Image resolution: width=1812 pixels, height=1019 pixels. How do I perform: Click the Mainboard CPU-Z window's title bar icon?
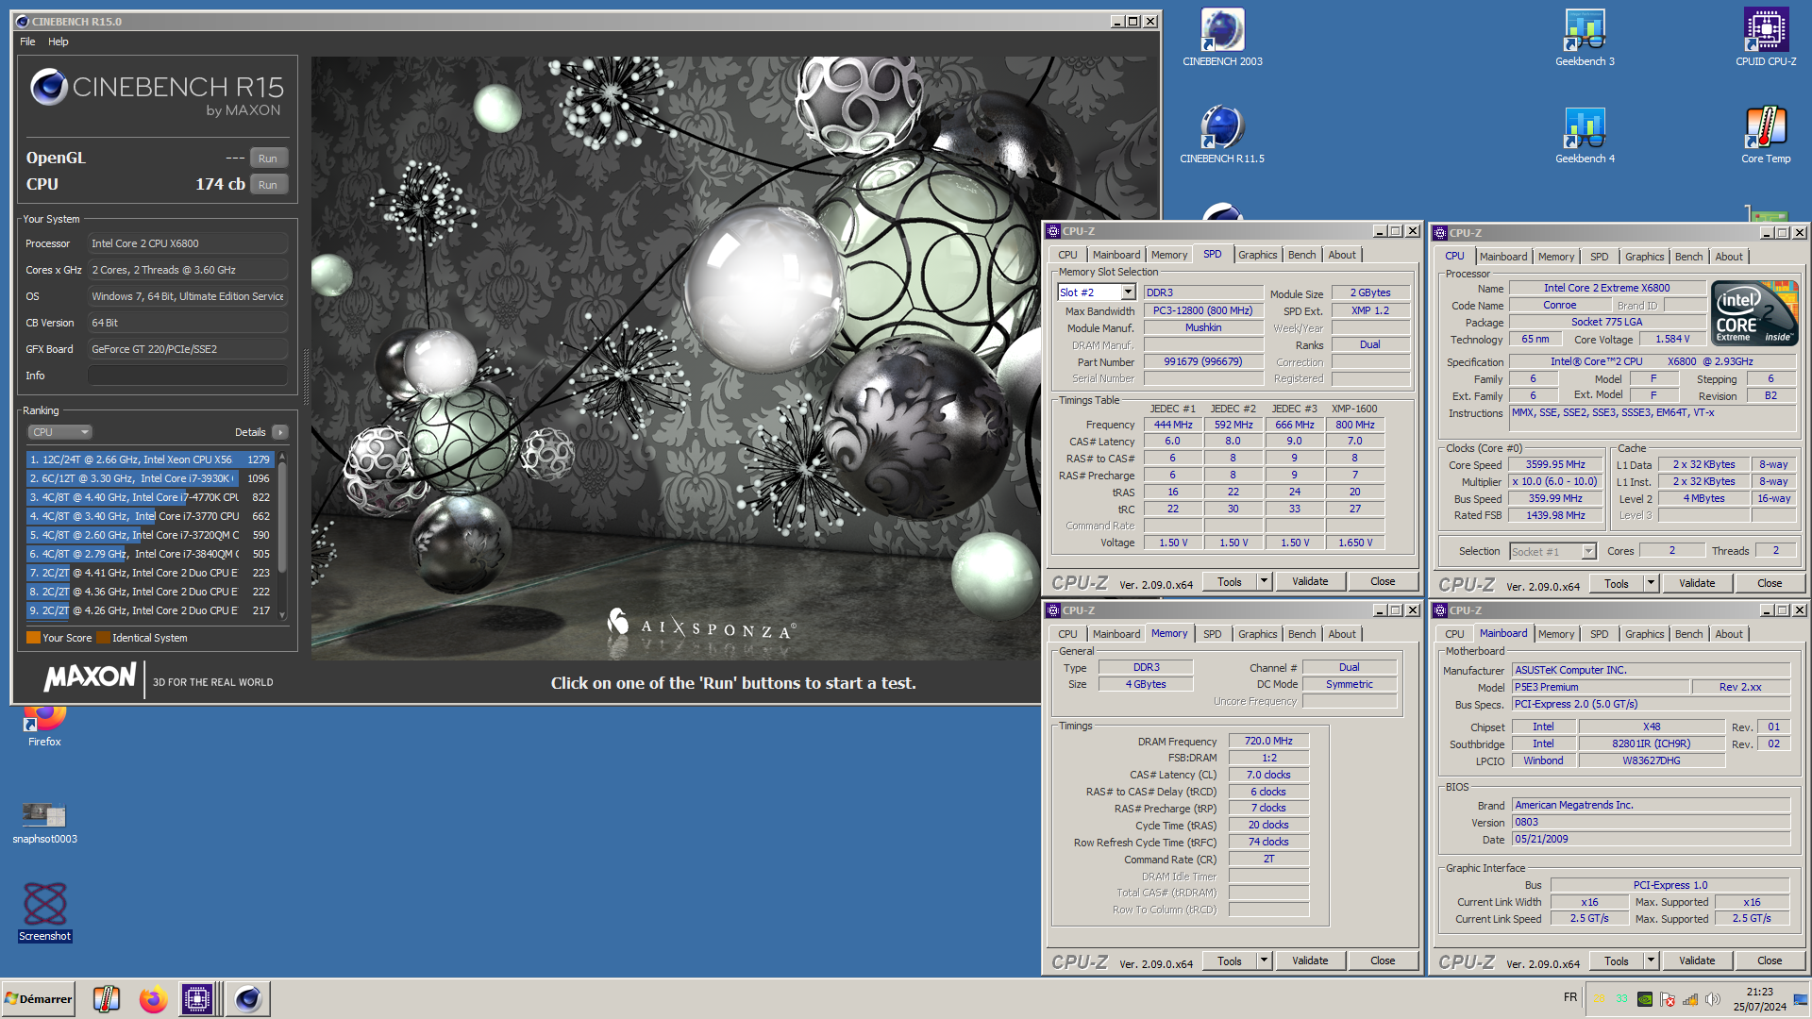pos(1440,610)
